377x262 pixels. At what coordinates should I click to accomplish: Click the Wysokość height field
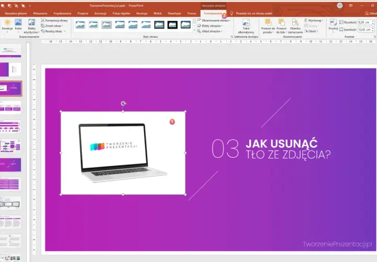[364, 23]
